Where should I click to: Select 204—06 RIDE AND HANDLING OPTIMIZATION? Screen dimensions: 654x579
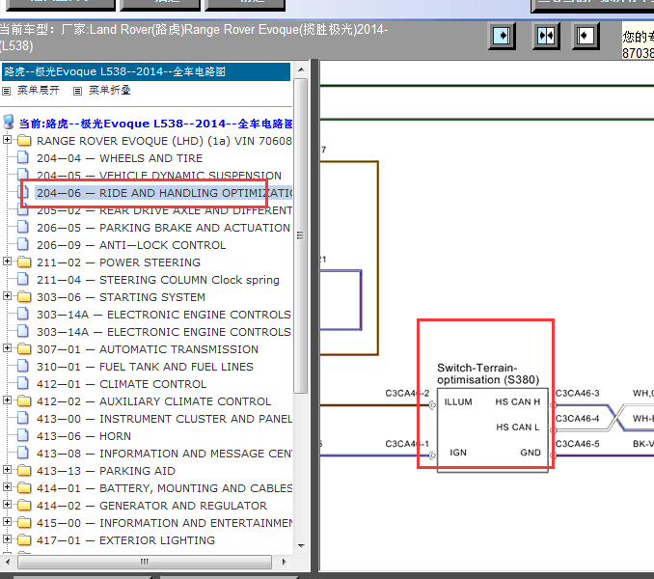click(164, 193)
